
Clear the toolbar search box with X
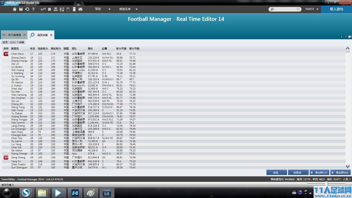point(298,9)
